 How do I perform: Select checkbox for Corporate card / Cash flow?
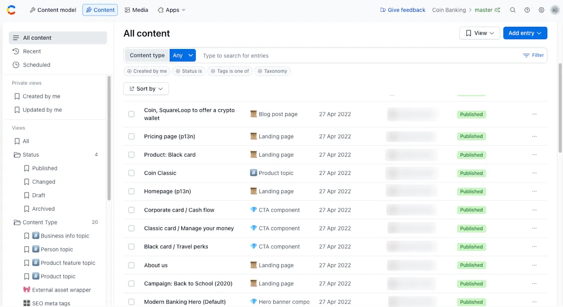coord(131,210)
